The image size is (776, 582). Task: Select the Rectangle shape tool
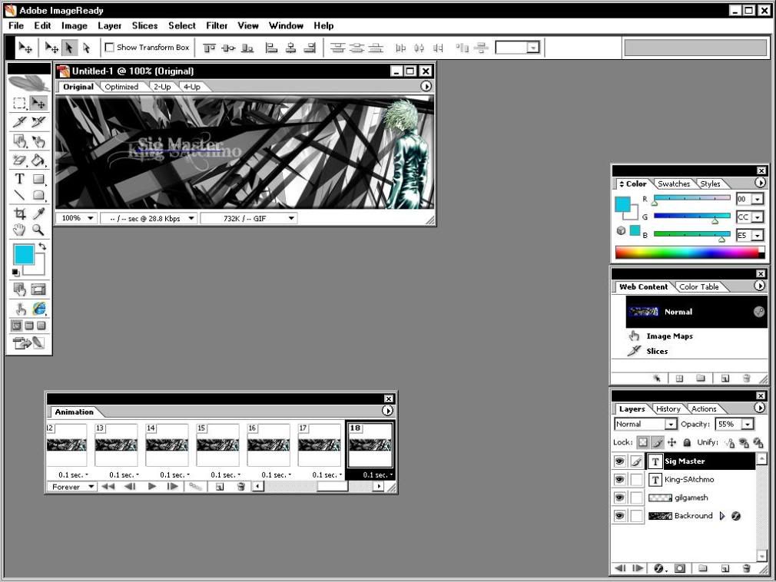[x=38, y=178]
